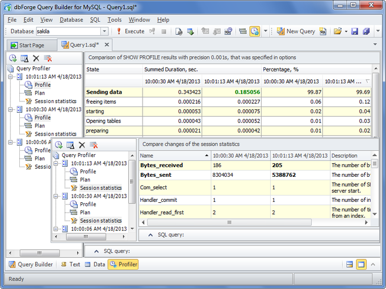386x289 pixels.
Task: Click the sakila database input field
Action: click(x=69, y=31)
